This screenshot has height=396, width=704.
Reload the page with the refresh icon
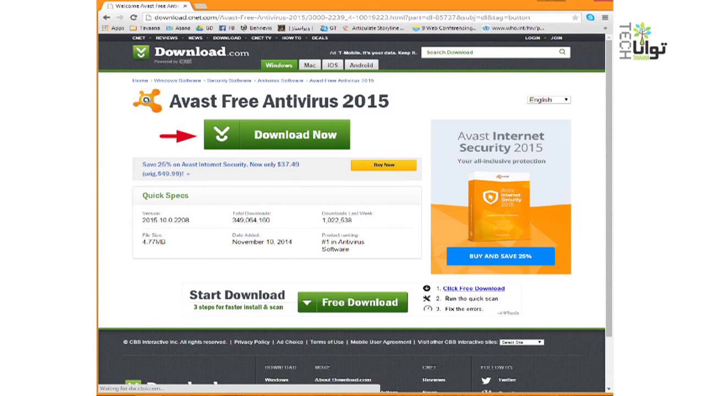click(x=133, y=18)
